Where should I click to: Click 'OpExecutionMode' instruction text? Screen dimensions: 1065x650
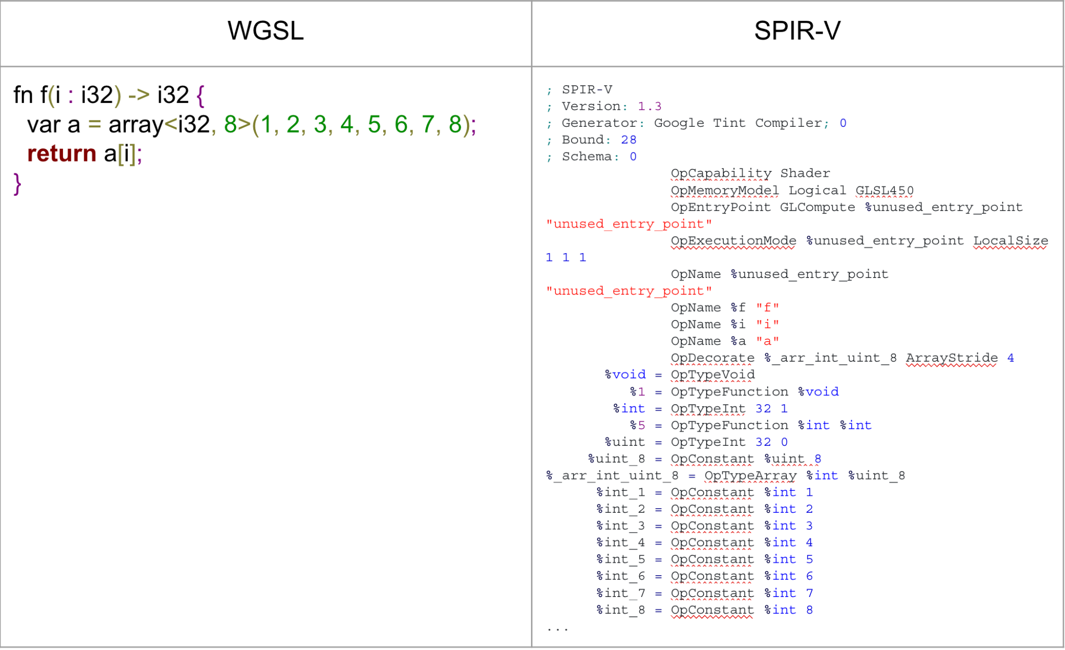coord(733,241)
